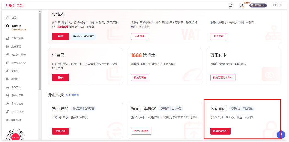Screen dimensions: 289x142
Task: Open 我的跨境宝 button
Action: [140, 78]
